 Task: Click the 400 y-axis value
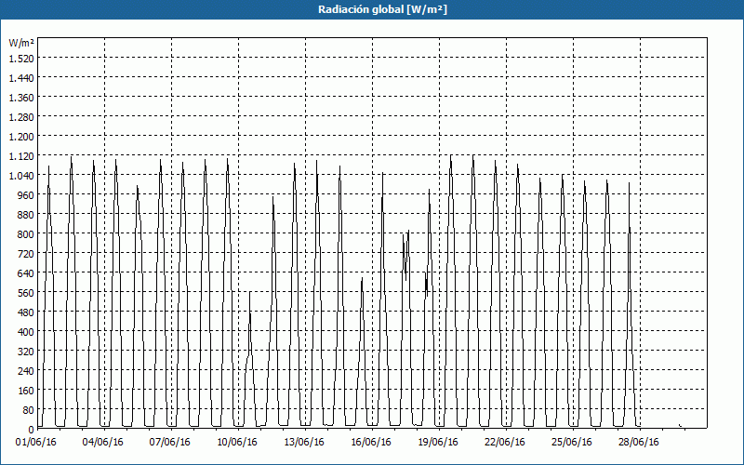(x=27, y=332)
